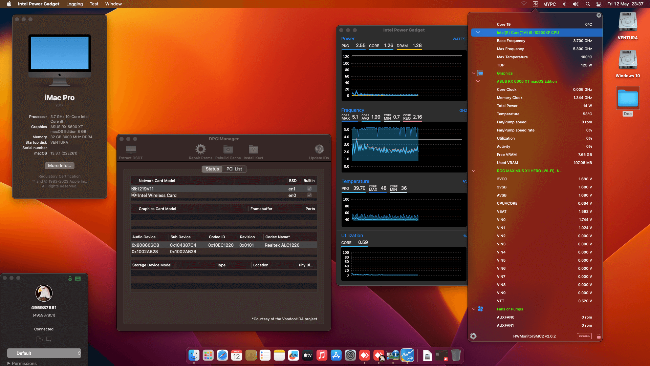Click the Install Kext icon
This screenshot has width=650, height=366.
(254, 149)
